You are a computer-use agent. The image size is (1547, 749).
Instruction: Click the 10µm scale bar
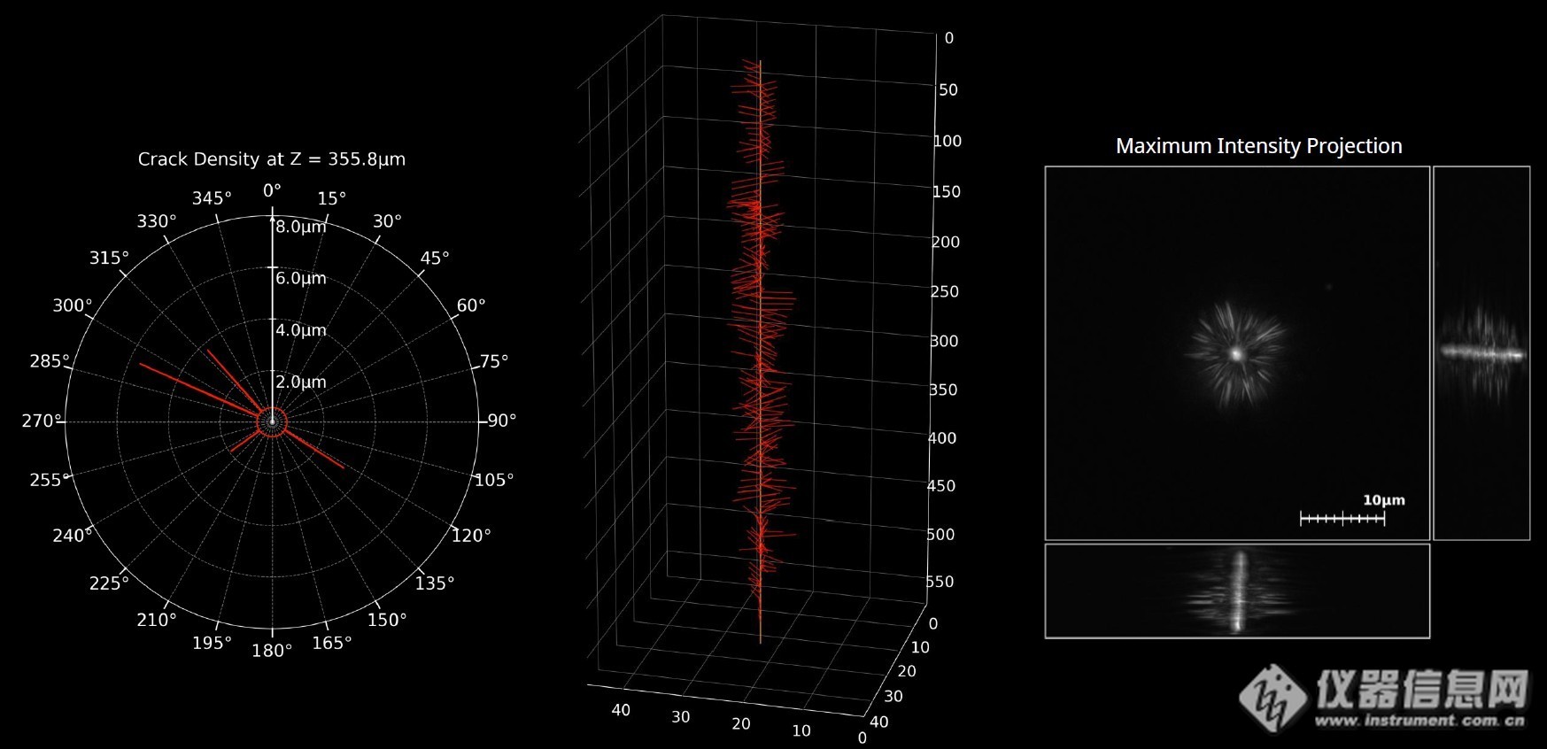click(x=1342, y=518)
